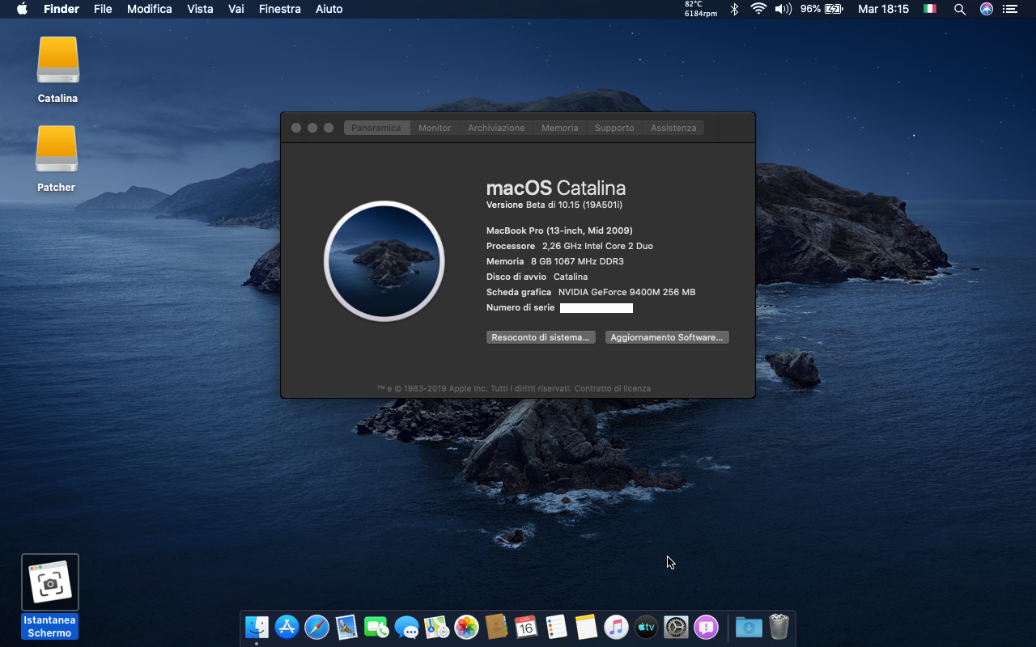Open the Contratto di licenza link
1036x647 pixels.
[613, 388]
